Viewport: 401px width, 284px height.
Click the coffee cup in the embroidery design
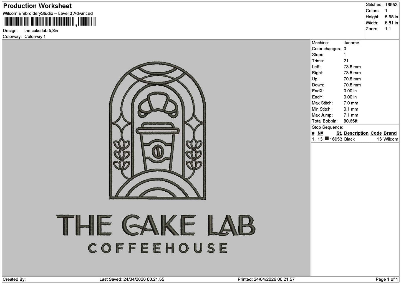pos(158,146)
